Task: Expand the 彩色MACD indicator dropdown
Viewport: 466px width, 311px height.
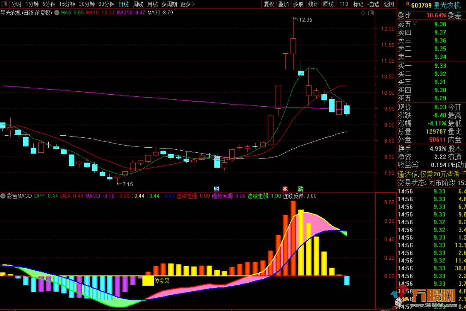Action: click(x=3, y=196)
